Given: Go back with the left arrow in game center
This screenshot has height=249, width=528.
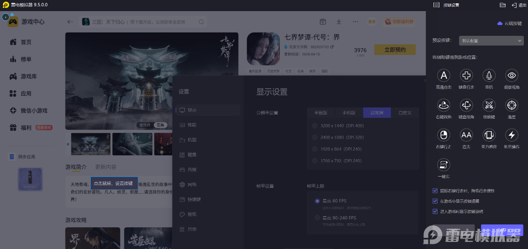Looking at the screenshot, I should (x=70, y=22).
